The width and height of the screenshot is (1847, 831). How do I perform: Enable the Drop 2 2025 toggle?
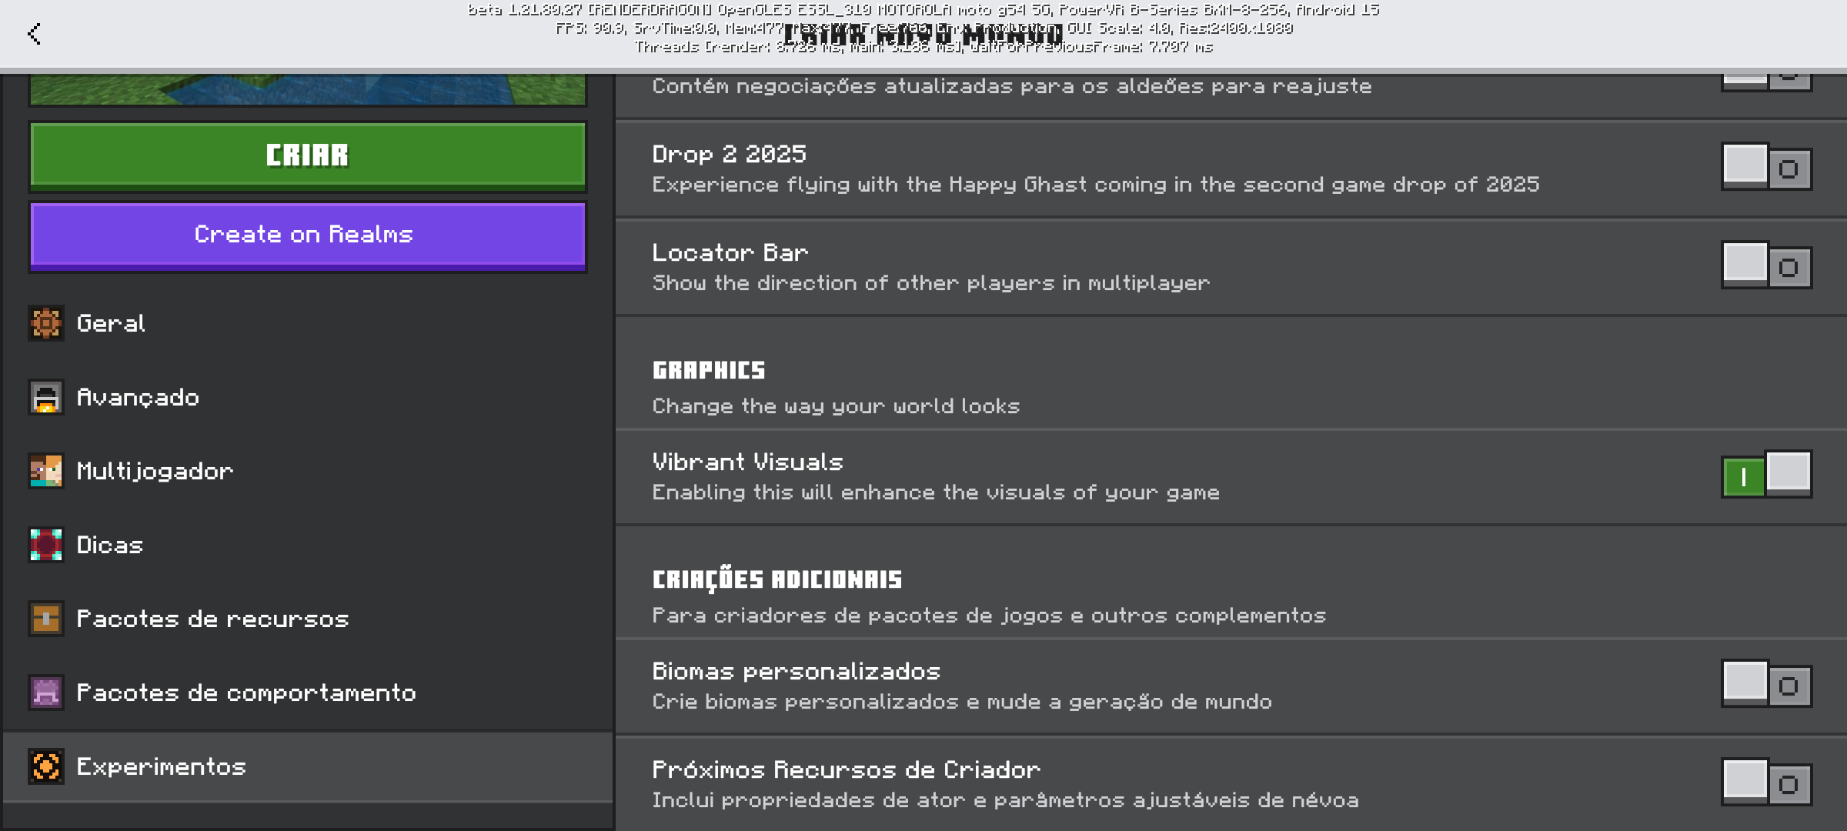click(1766, 168)
